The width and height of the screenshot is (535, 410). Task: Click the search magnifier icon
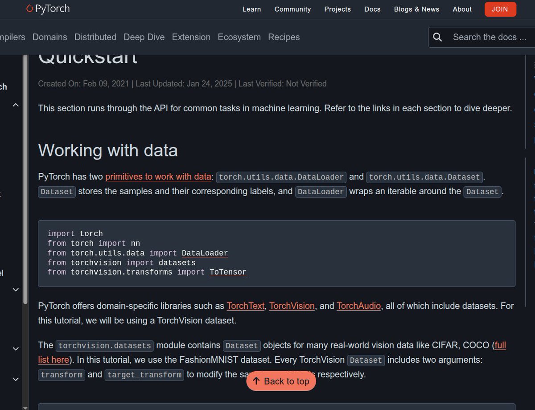pos(437,37)
